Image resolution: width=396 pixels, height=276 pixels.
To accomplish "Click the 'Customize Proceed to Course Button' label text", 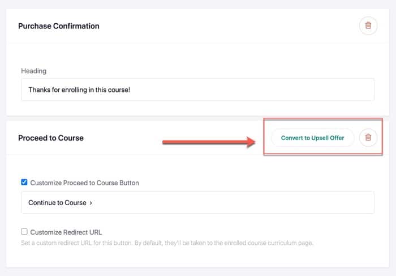I will [85, 183].
